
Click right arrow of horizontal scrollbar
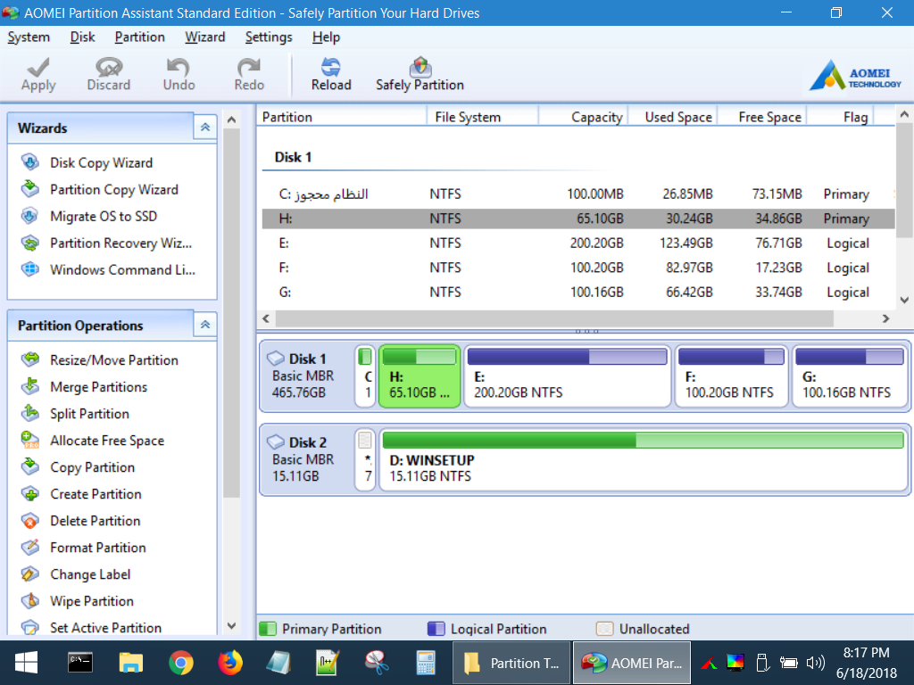point(886,318)
